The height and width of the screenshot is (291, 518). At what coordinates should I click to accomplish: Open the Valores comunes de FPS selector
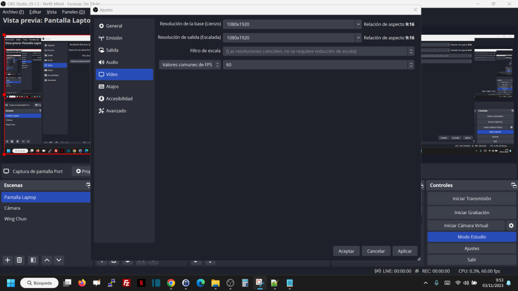(x=190, y=65)
